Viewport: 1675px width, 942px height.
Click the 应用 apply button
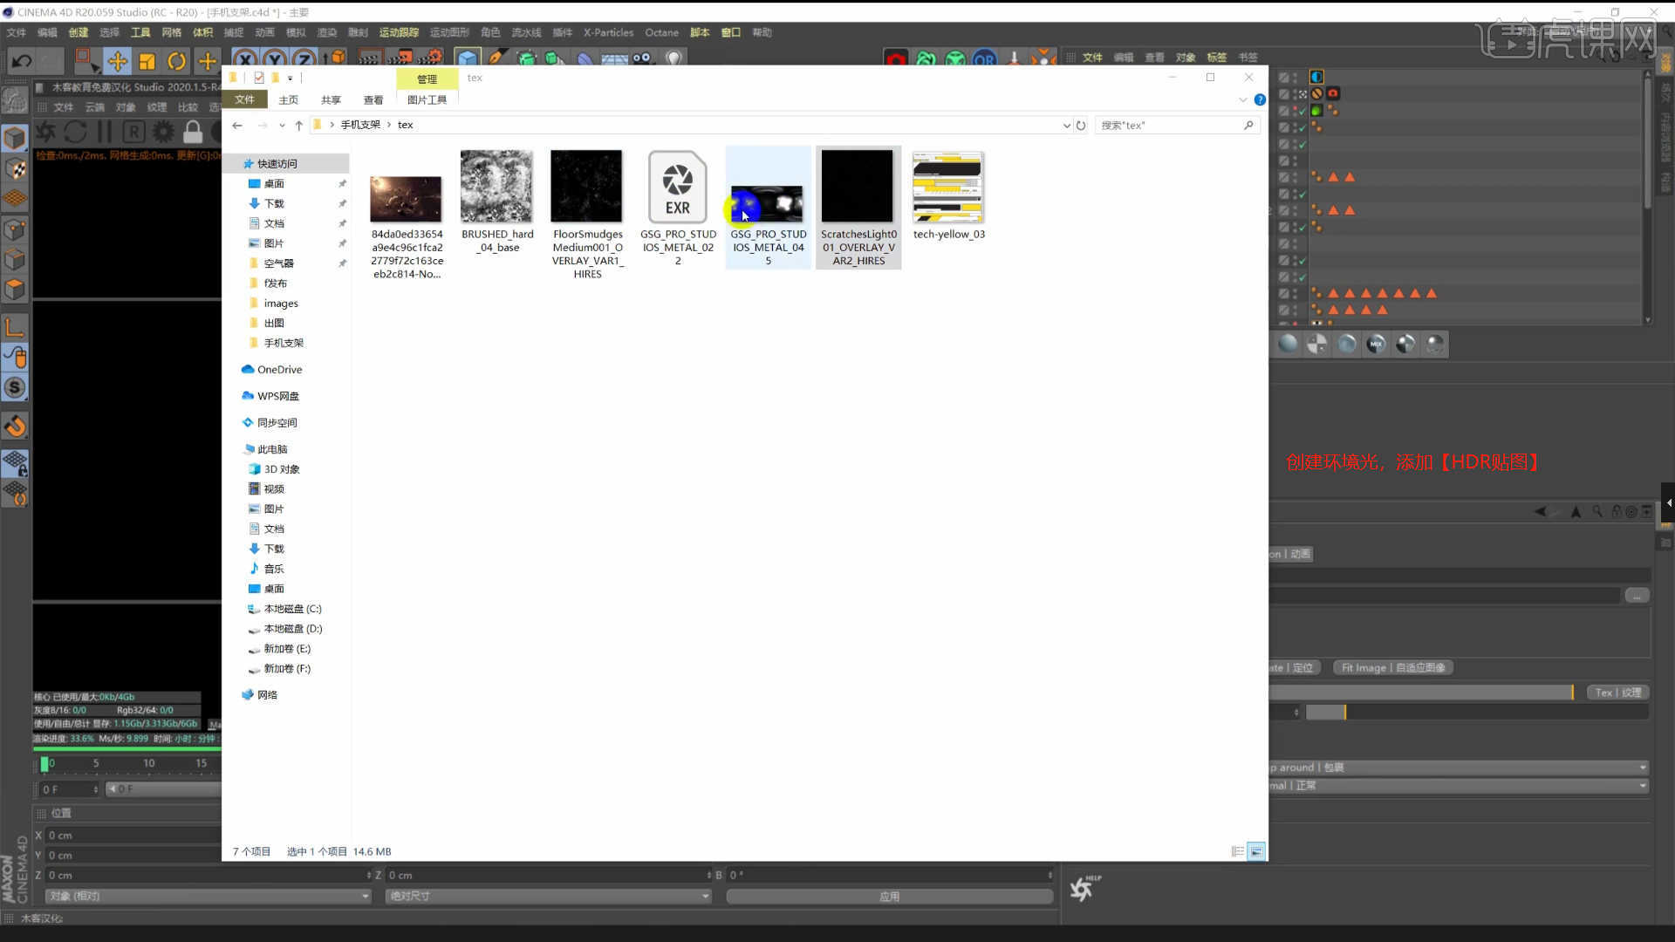coord(889,896)
